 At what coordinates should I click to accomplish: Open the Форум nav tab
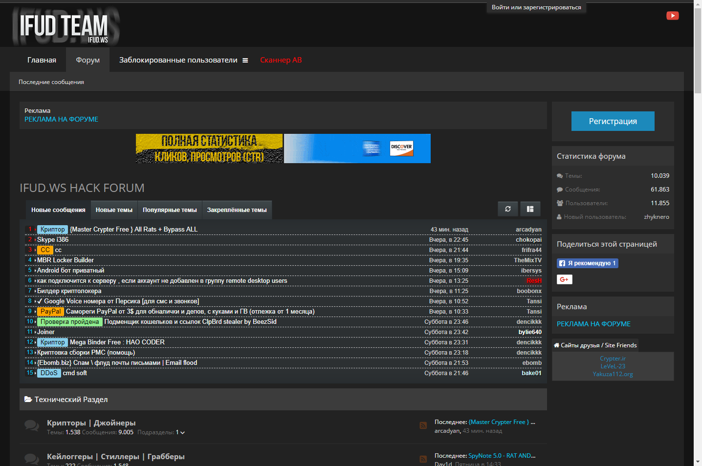tap(88, 60)
